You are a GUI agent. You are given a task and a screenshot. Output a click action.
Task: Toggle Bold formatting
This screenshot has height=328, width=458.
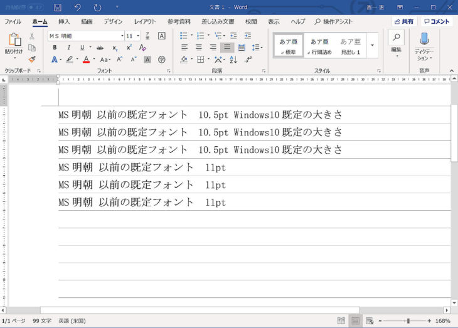[55, 48]
